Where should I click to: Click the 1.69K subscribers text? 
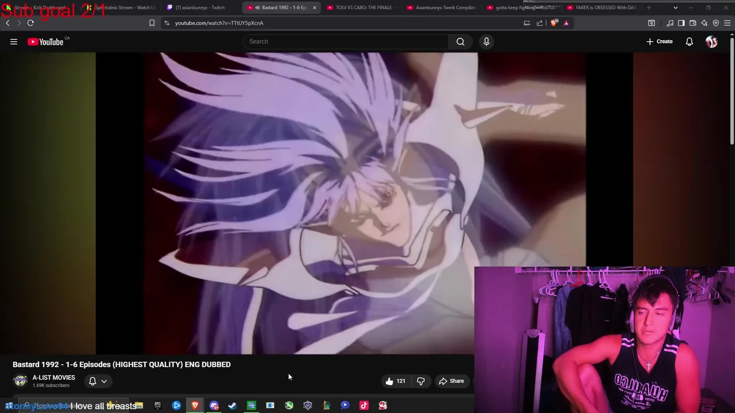click(51, 385)
